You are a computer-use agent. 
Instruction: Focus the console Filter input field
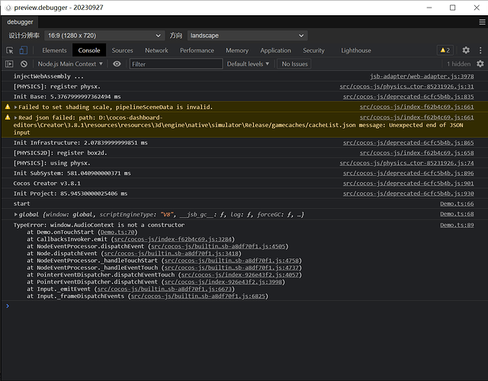point(176,64)
